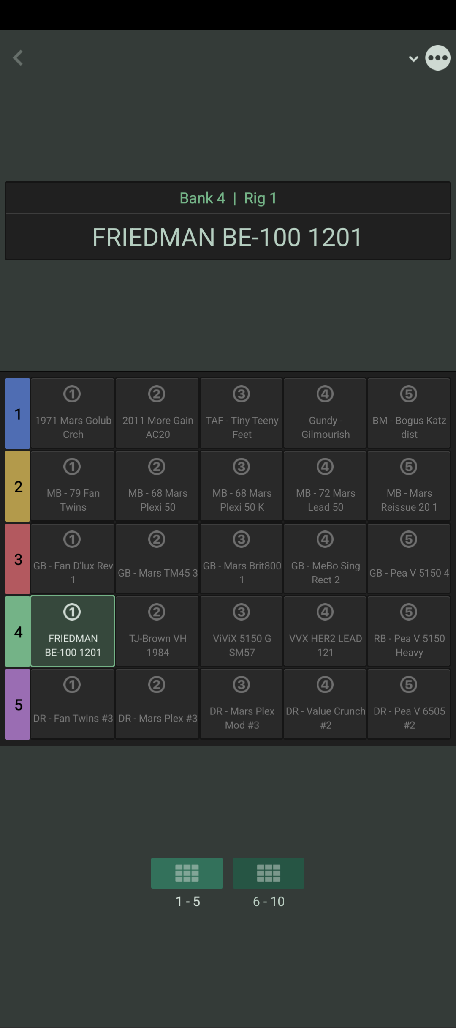Load rig RB - Pea V 5150 Heavy
The height and width of the screenshot is (1028, 456).
(x=409, y=632)
